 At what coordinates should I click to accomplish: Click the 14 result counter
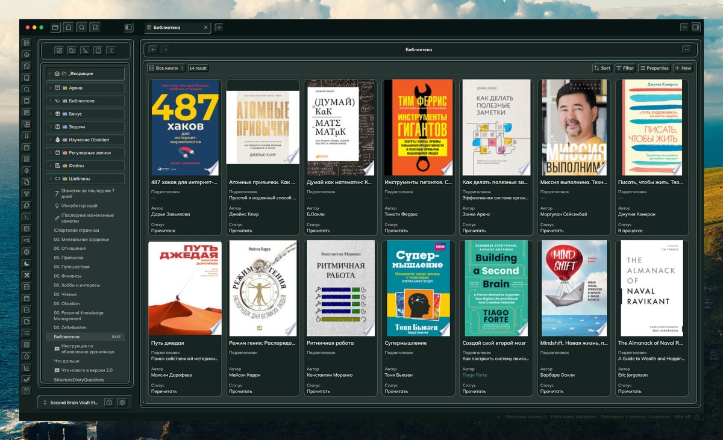pyautogui.click(x=198, y=68)
